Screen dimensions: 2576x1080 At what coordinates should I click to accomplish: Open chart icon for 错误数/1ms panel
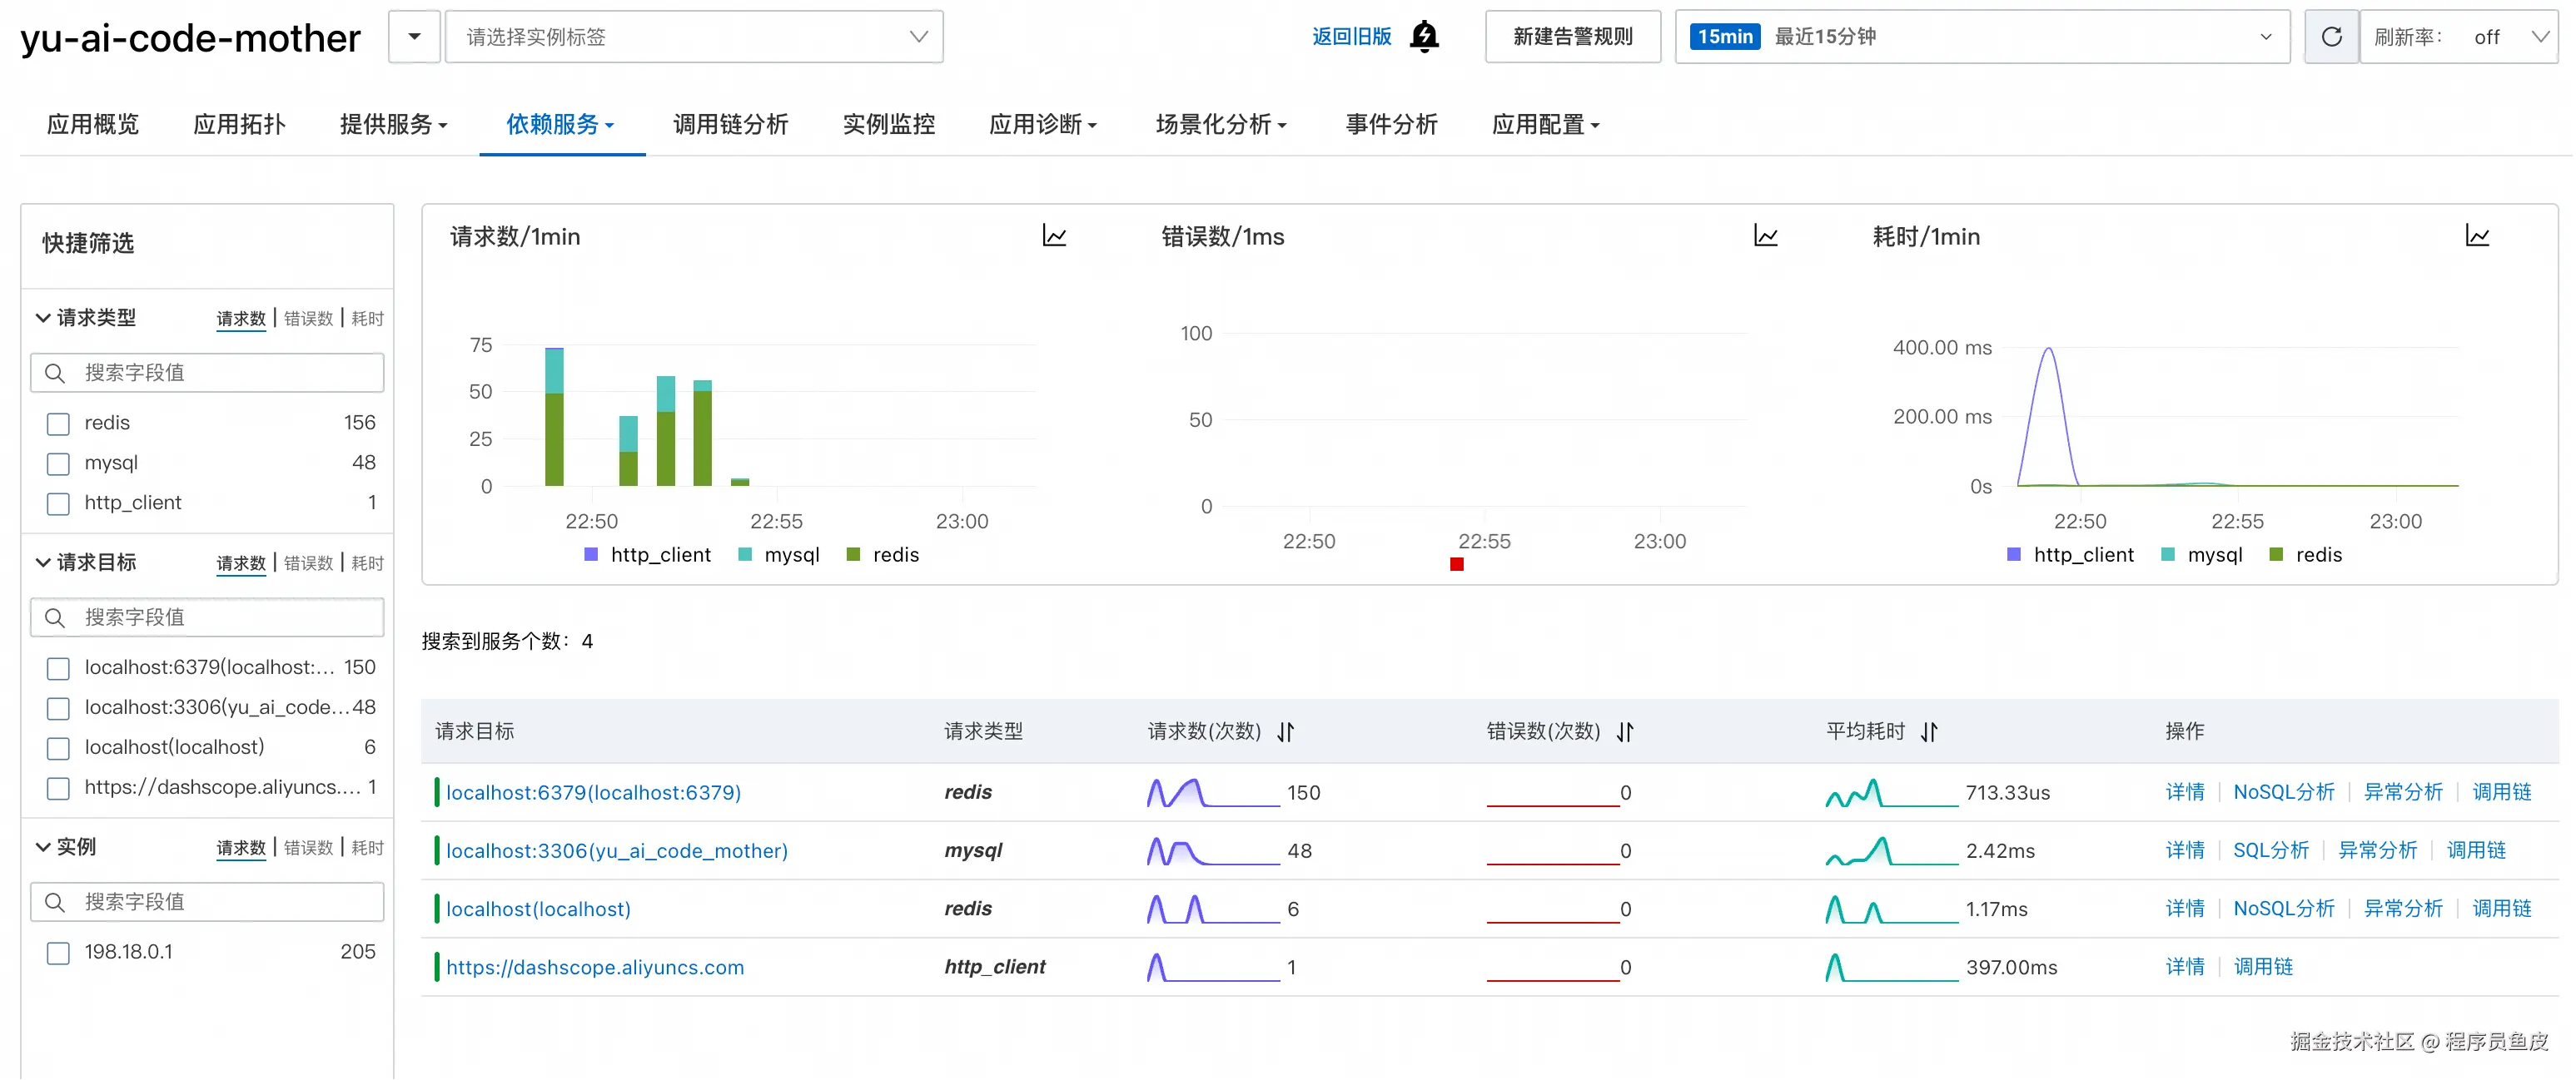click(x=1765, y=235)
